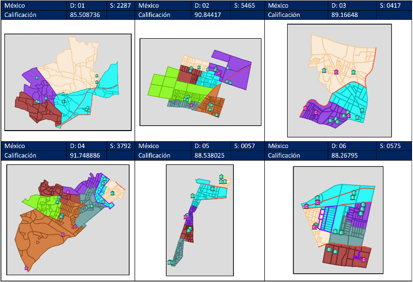This screenshot has width=413, height=282.
Task: Open the District 01 map thumbnail
Action: tap(68, 82)
